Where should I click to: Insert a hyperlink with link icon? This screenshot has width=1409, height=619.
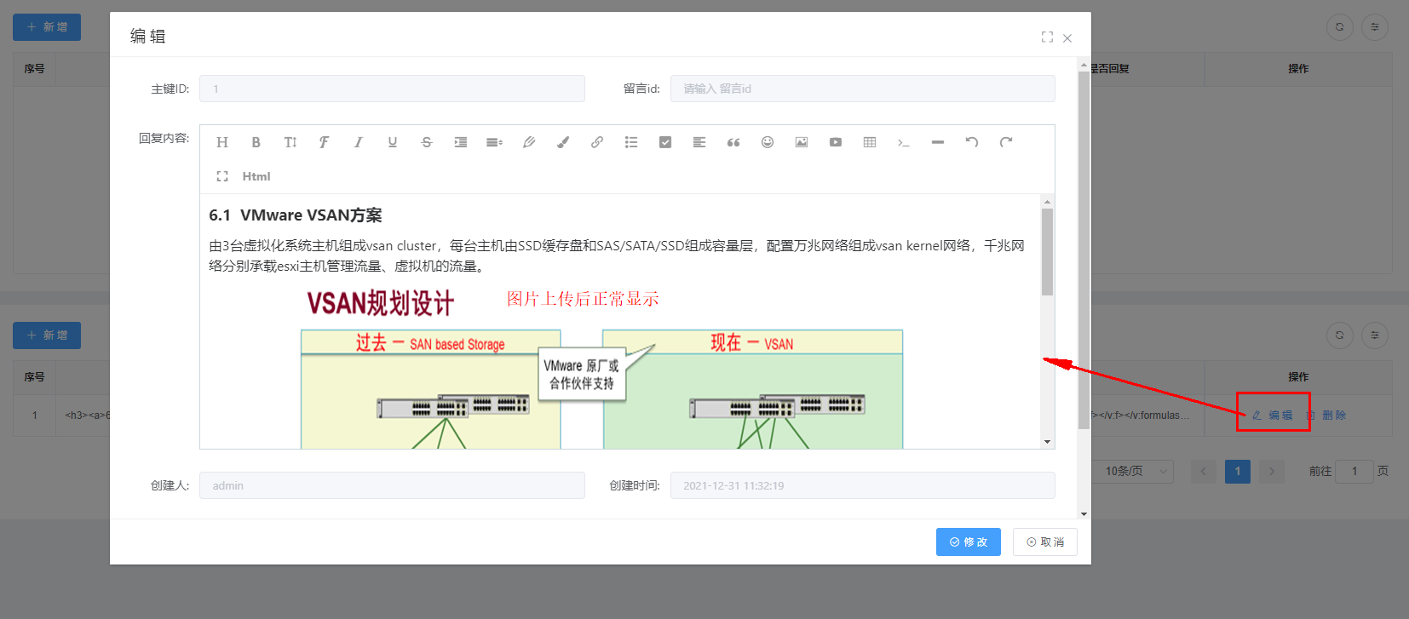[597, 142]
